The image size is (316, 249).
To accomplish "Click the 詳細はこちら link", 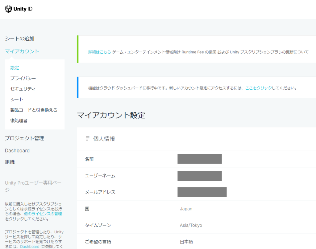I will point(100,52).
